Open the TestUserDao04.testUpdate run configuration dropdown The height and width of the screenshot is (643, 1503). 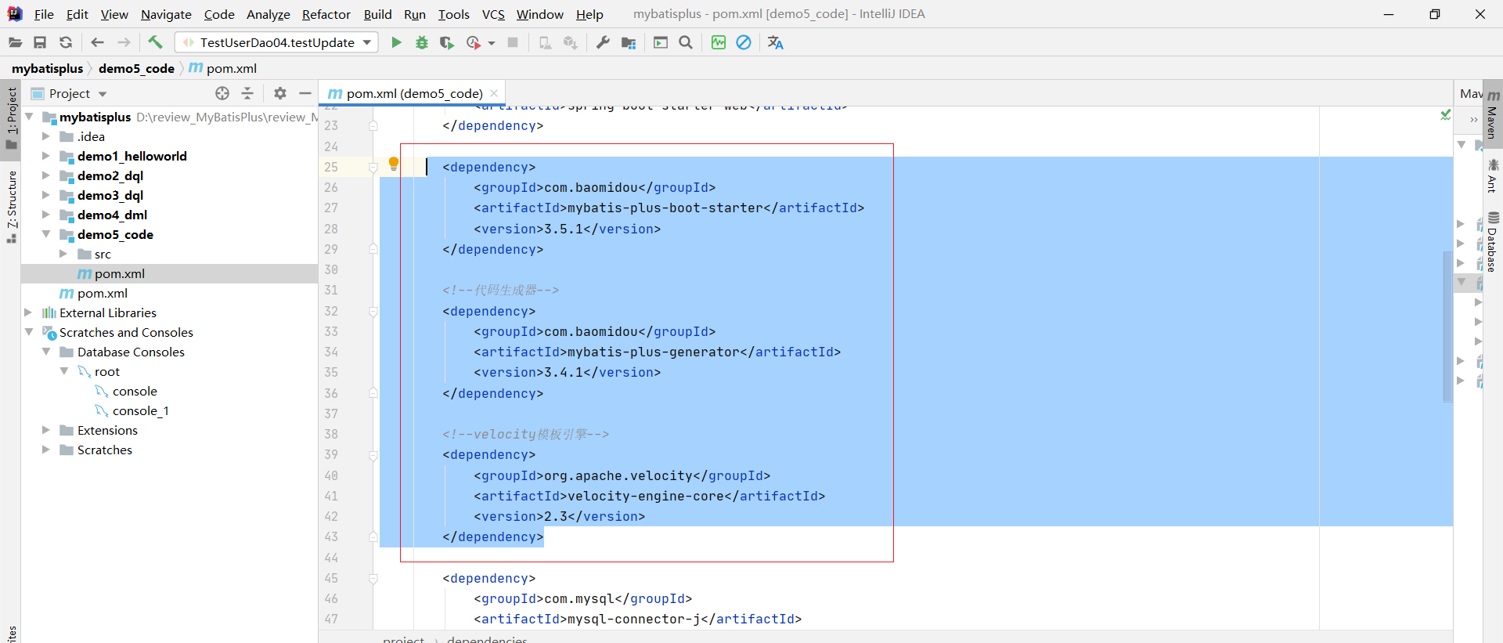276,42
